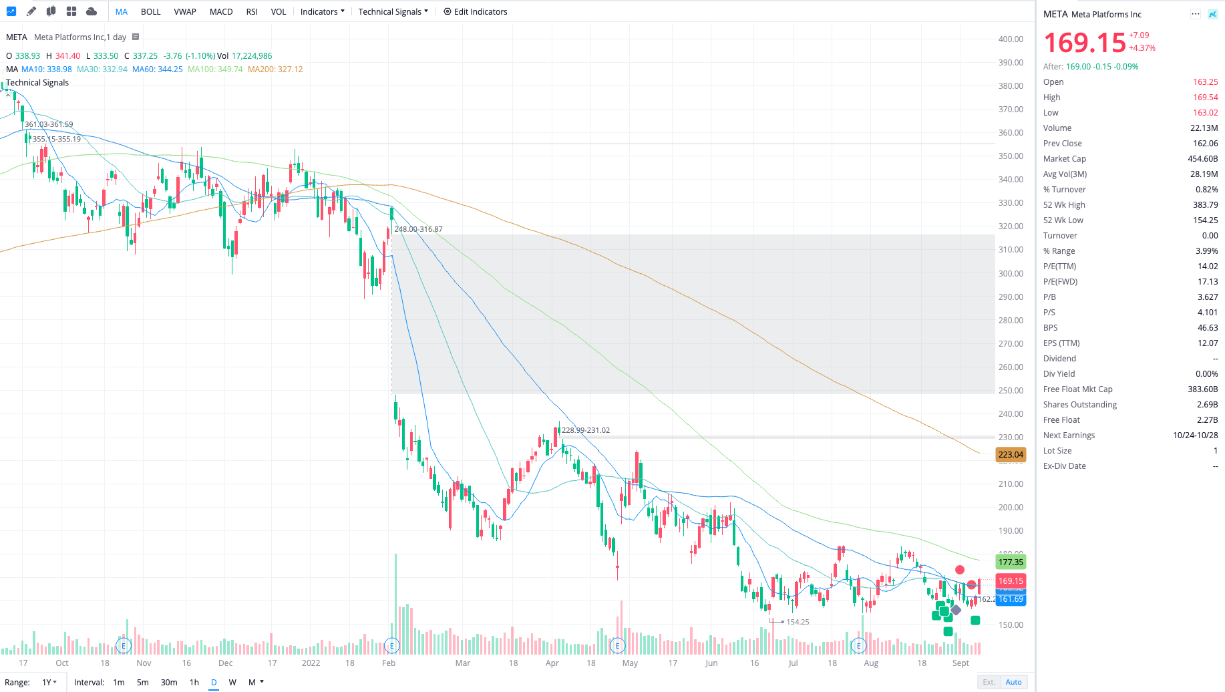Click the 177.35 green price label

click(1011, 562)
